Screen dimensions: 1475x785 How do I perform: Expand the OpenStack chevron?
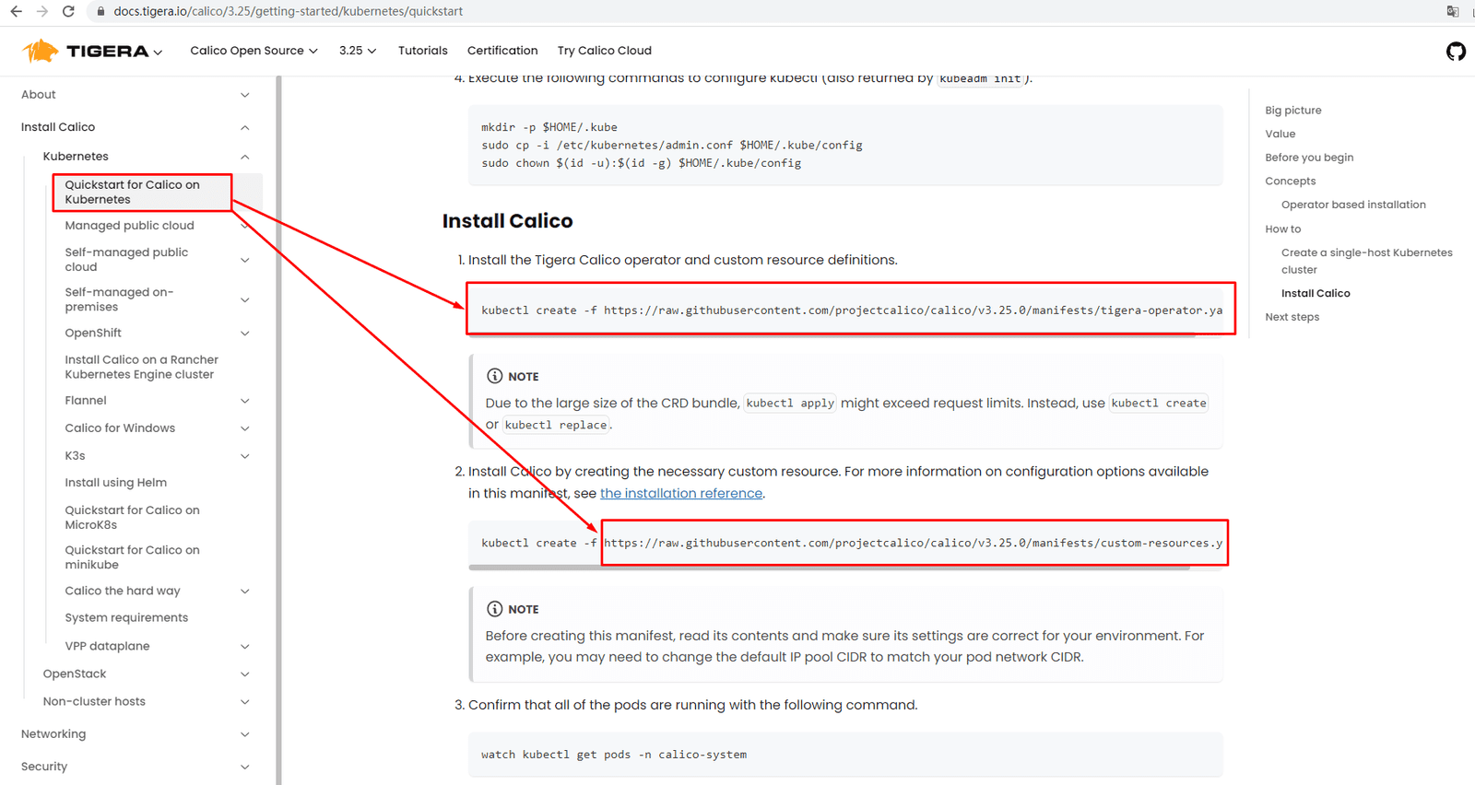pos(245,674)
